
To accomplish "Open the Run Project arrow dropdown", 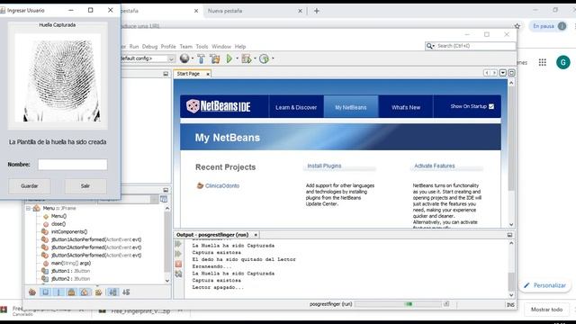I will (x=237, y=58).
